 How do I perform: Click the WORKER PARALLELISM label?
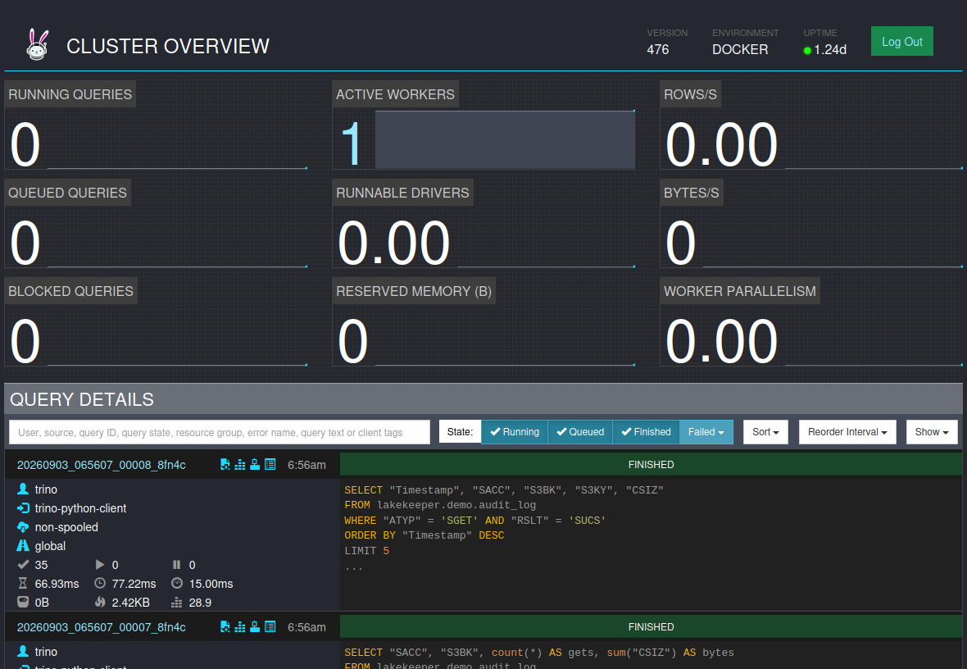(739, 291)
